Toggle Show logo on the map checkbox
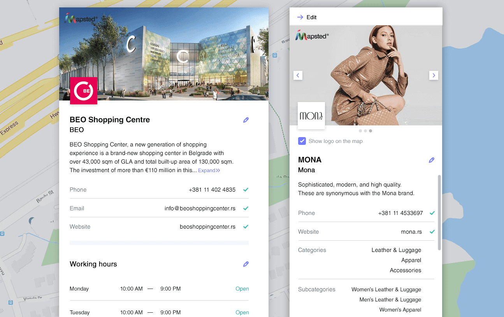 click(302, 141)
